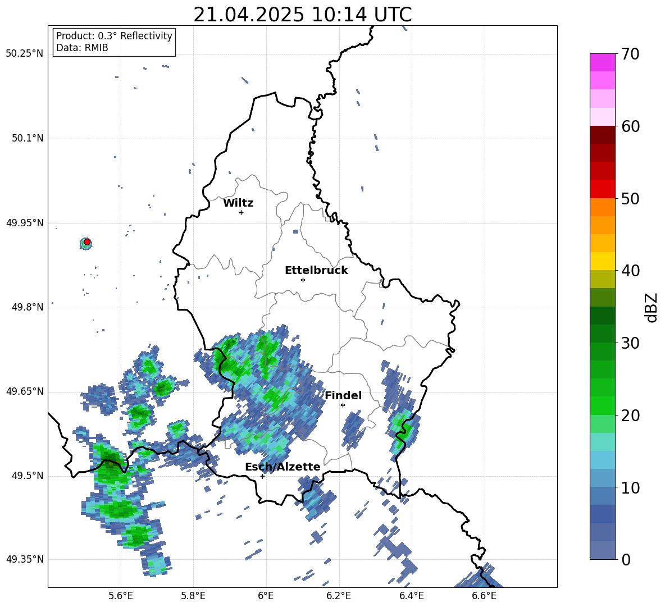Click the dark maroon colorbar swatch below 60

click(602, 135)
